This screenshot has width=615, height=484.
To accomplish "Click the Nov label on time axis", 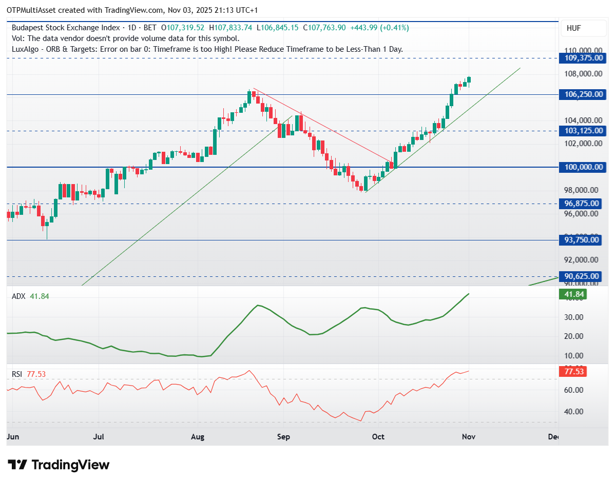I will click(469, 437).
